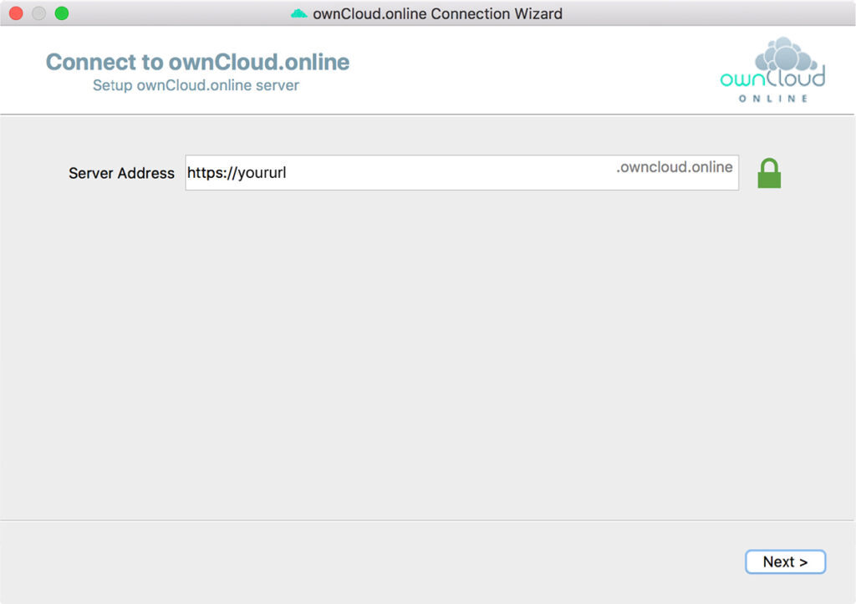Click the empty gray area below Server Address
Image resolution: width=856 pixels, height=604 pixels.
click(x=418, y=351)
